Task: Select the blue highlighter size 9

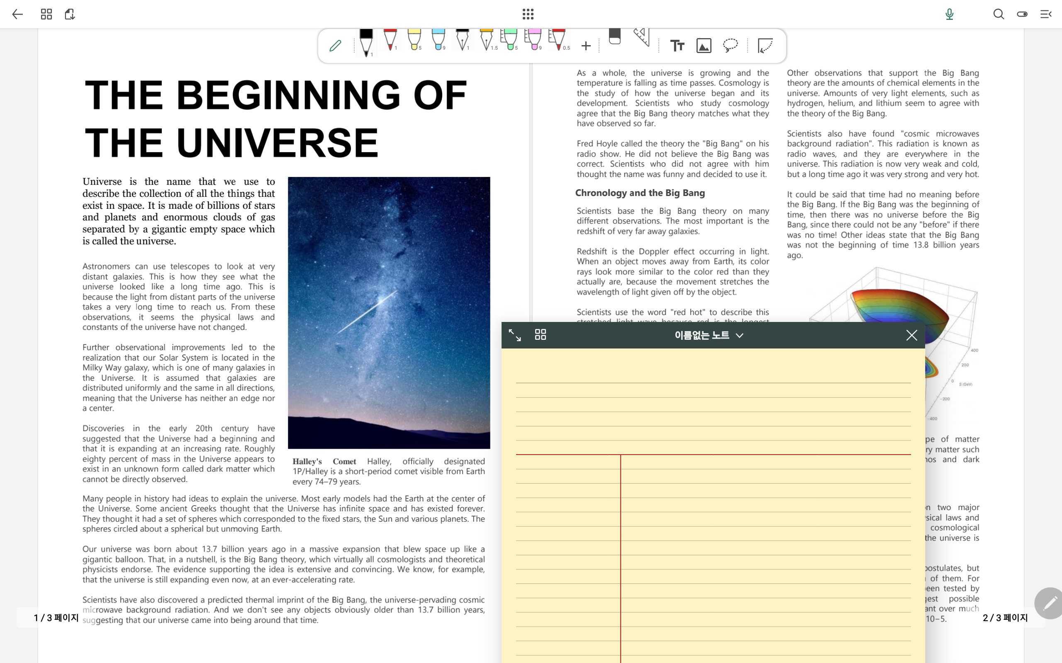Action: pos(438,40)
